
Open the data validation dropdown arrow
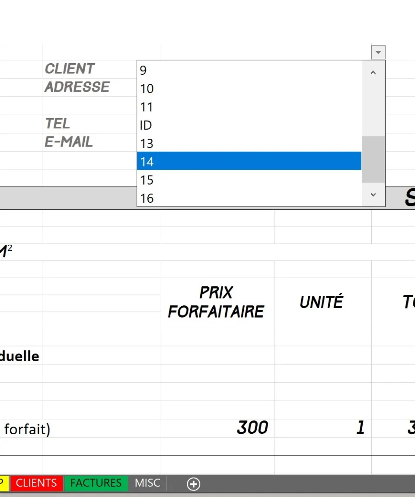[378, 52]
